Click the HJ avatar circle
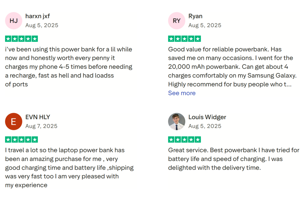 coord(13,21)
